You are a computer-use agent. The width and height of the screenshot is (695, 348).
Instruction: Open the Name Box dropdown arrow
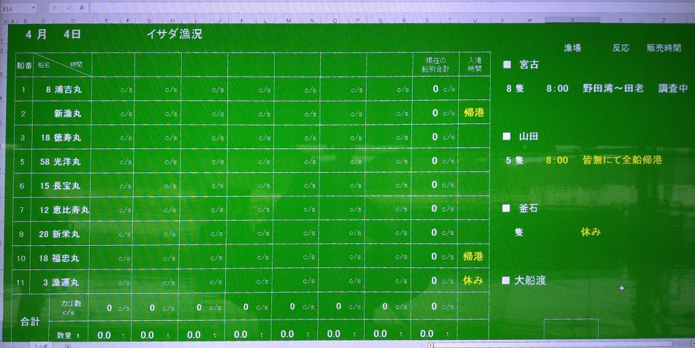pyautogui.click(x=33, y=8)
